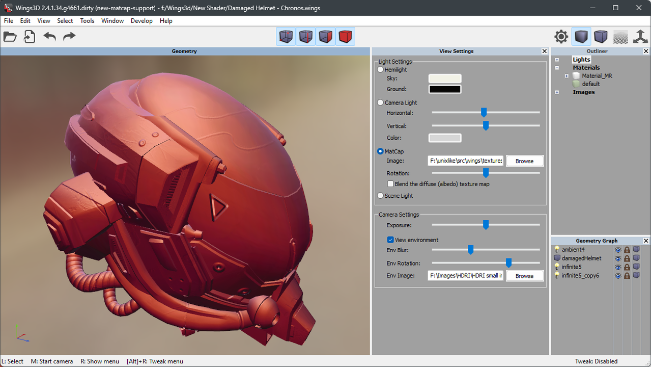
Task: Select the edge selection mode cube
Action: [x=306, y=37]
